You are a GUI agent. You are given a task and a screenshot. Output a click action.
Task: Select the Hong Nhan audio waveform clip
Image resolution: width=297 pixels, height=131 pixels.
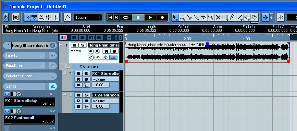(207, 52)
